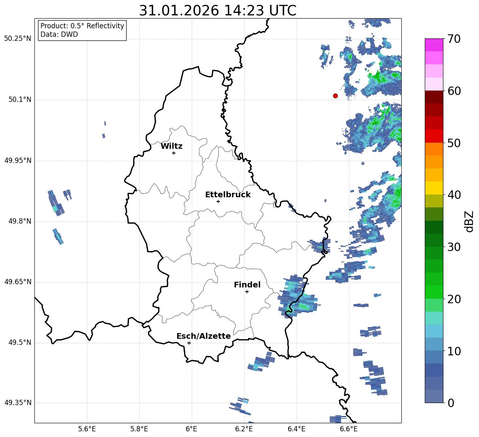Click the 50 value on colorbar
The height and width of the screenshot is (437, 479).
[x=454, y=143]
